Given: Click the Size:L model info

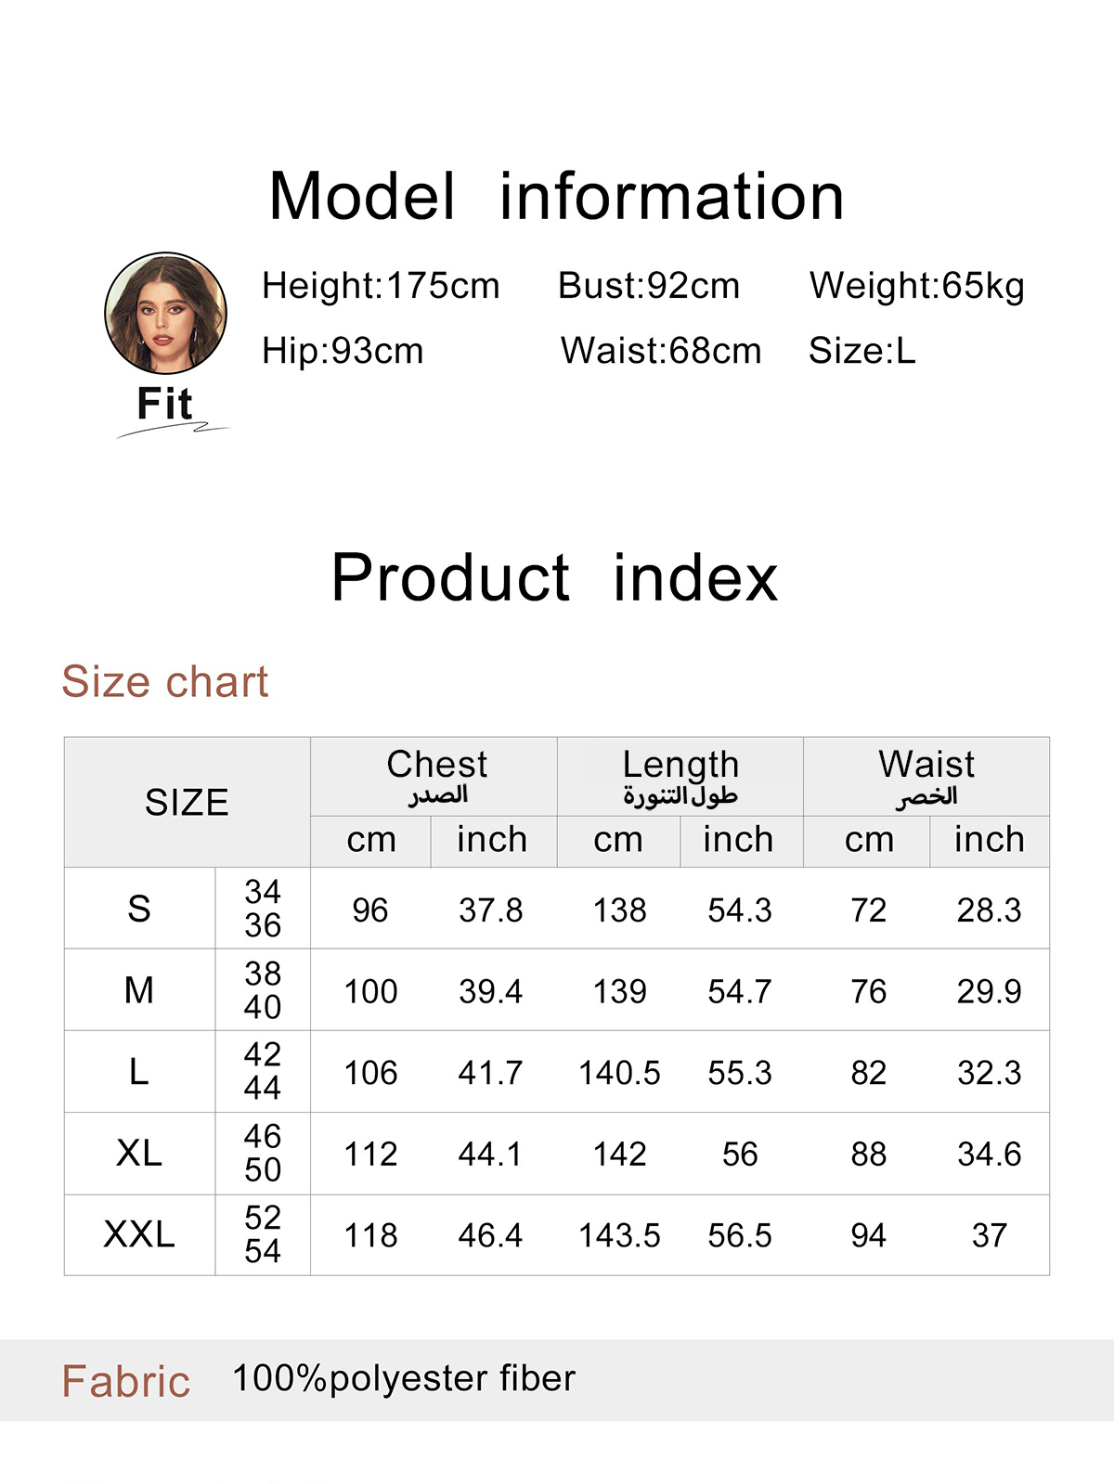Looking at the screenshot, I should point(862,351).
